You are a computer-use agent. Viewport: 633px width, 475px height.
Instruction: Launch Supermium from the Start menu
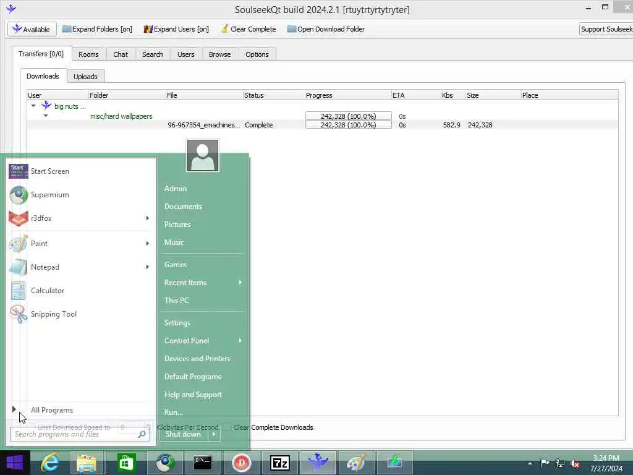pos(81,195)
